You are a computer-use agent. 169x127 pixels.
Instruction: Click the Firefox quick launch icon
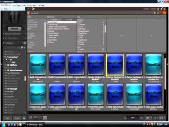click(18, 125)
